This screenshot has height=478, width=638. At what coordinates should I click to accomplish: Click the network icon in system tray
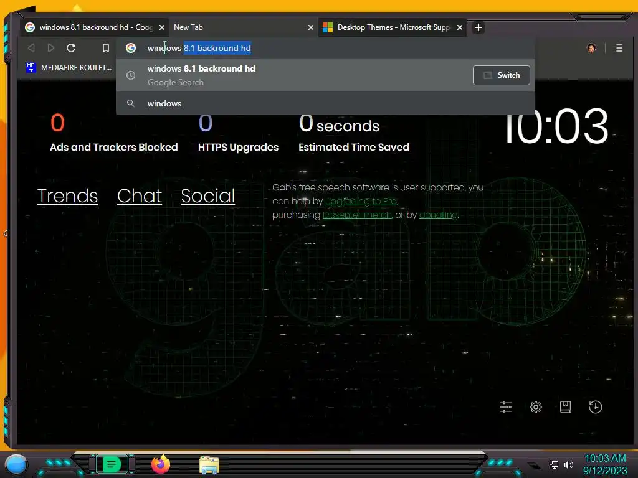tap(553, 464)
